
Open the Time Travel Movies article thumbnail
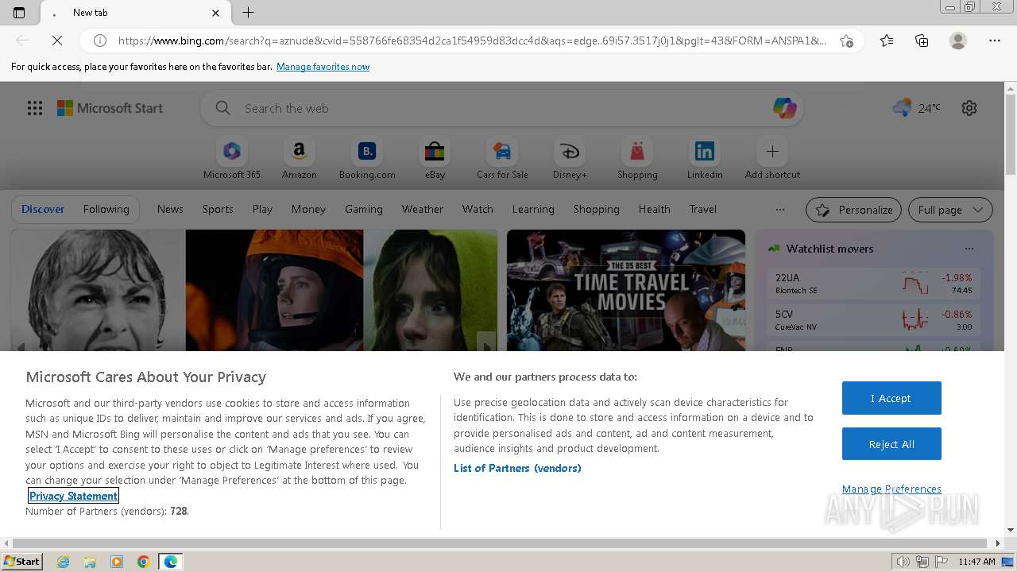tap(626, 290)
